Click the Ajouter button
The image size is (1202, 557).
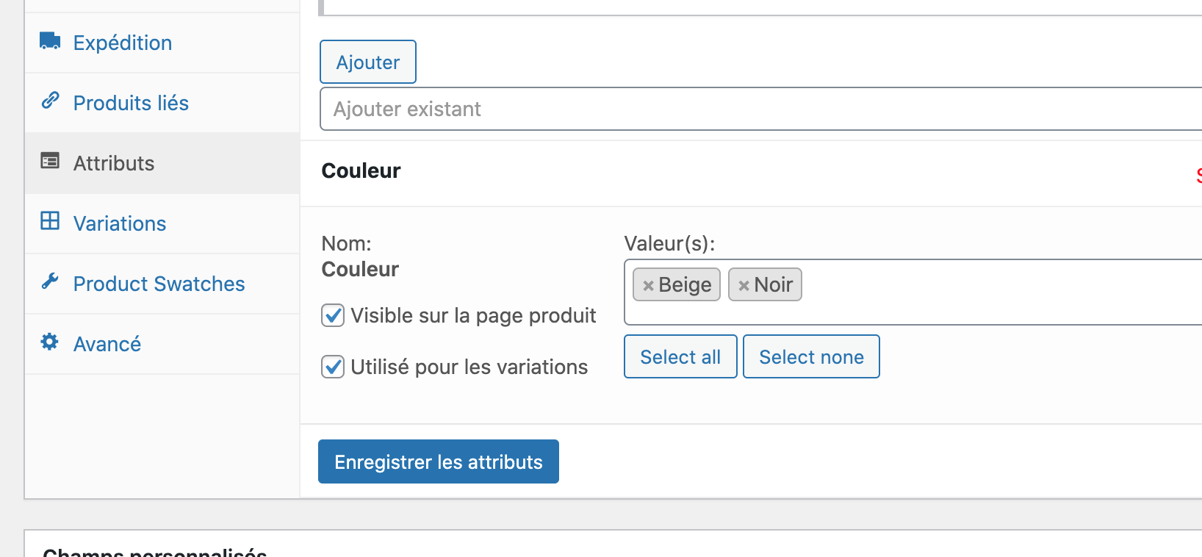pos(368,62)
